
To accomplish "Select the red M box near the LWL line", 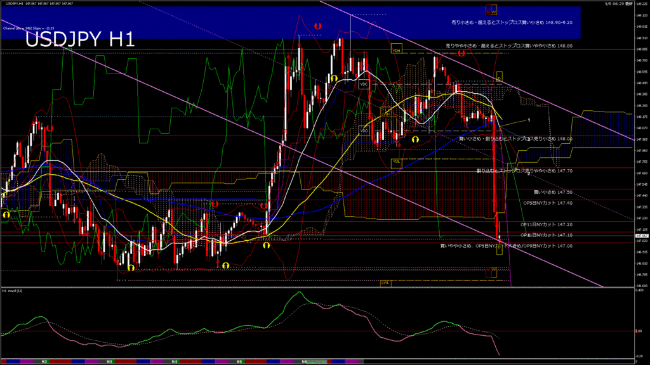I will click(488, 271).
